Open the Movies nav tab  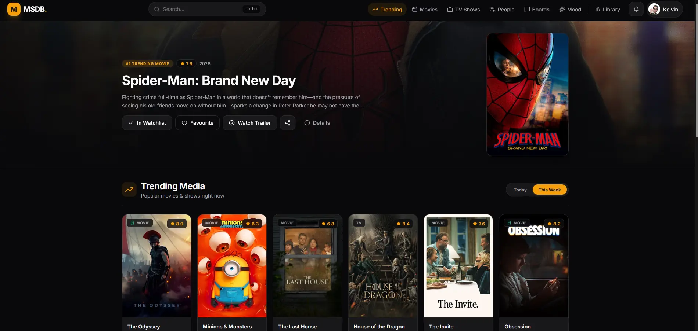tap(425, 9)
